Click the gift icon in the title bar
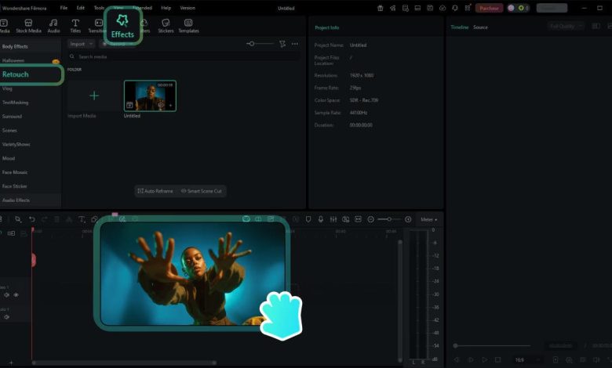 (x=381, y=8)
